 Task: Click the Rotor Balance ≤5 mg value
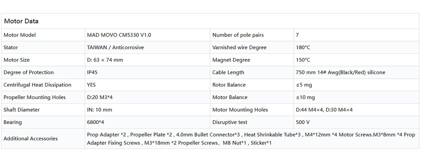[304, 85]
